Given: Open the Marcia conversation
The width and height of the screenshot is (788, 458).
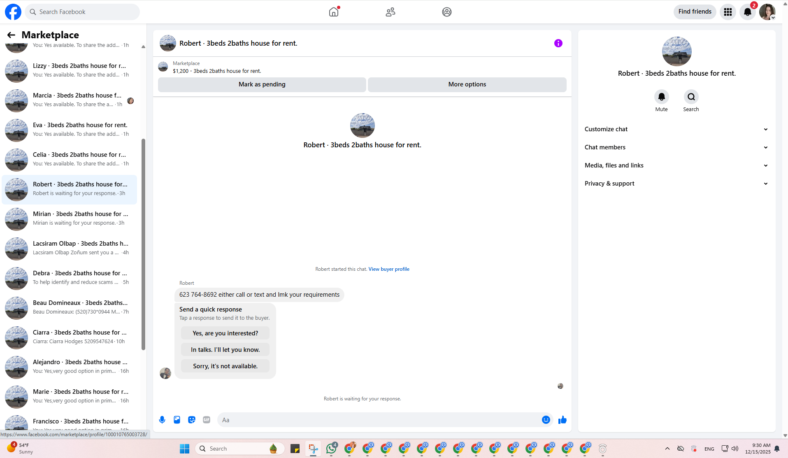Looking at the screenshot, I should coord(69,100).
